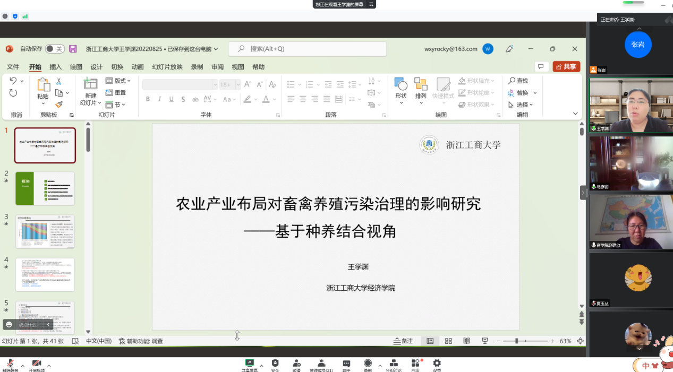
Task: Click the 搜索 search box
Action: (x=308, y=49)
